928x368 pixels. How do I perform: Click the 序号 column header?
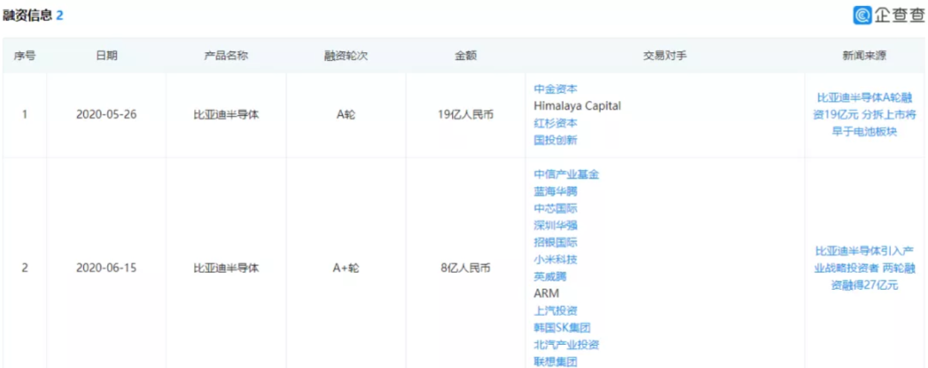(24, 56)
